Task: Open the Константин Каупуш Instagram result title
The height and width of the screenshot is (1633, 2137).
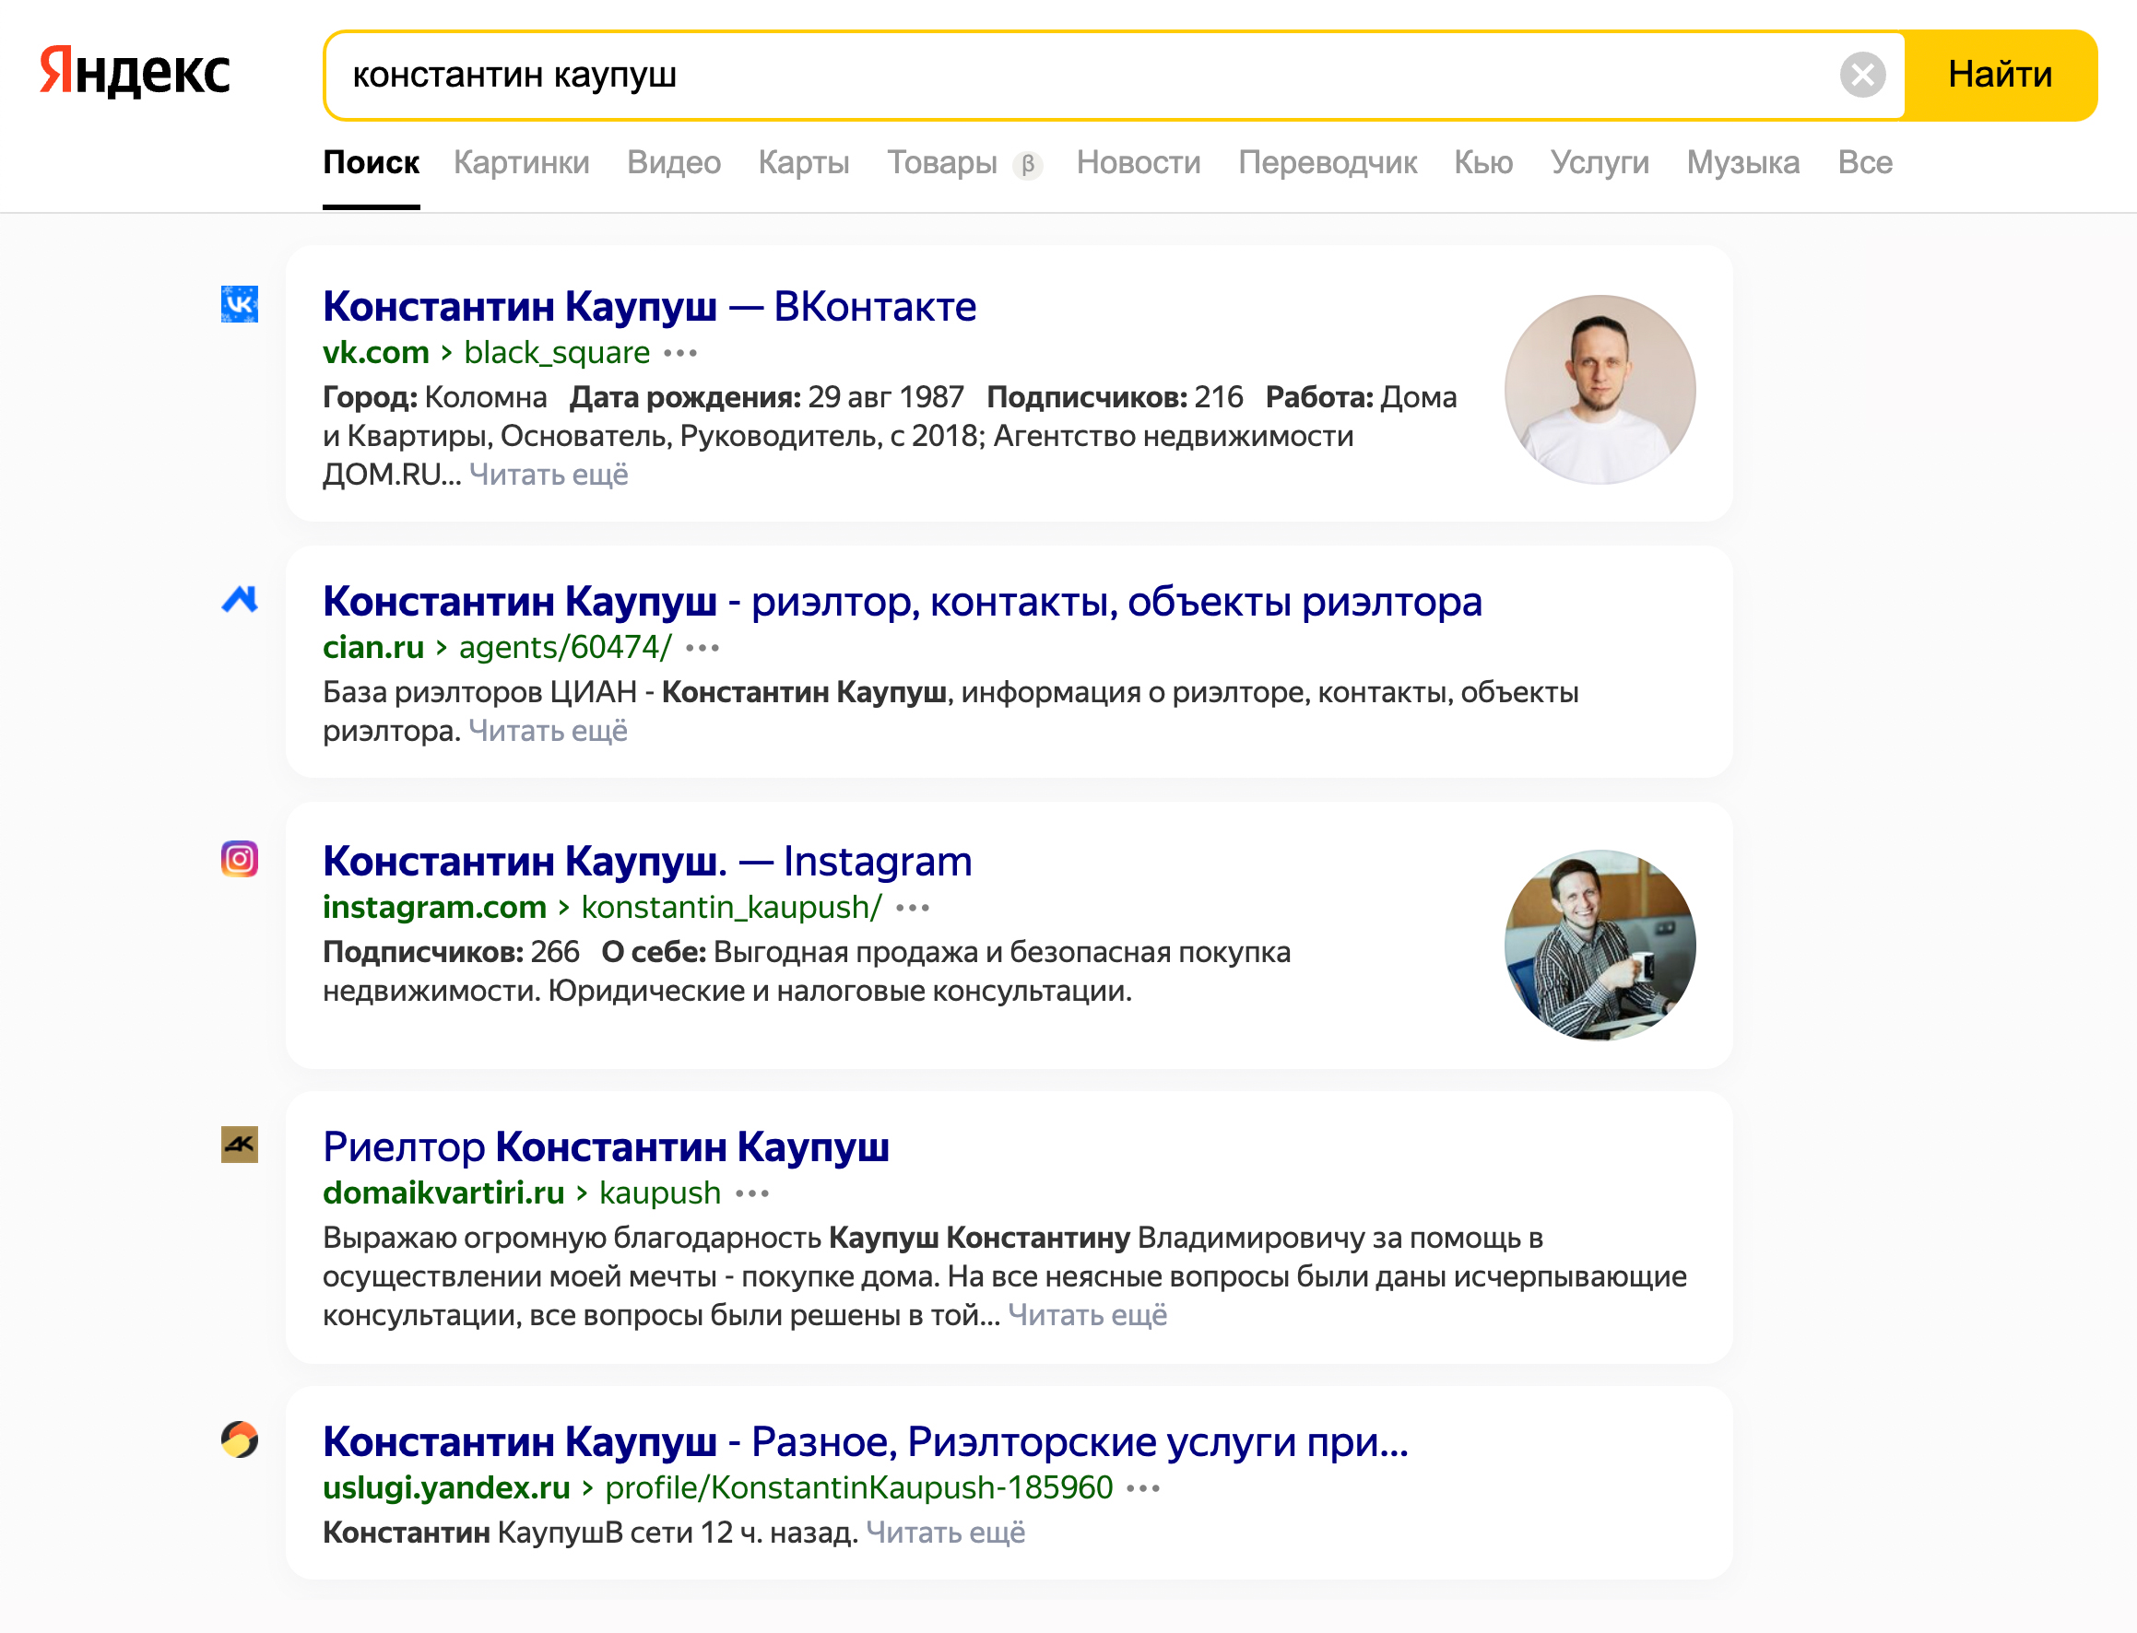Action: [647, 862]
